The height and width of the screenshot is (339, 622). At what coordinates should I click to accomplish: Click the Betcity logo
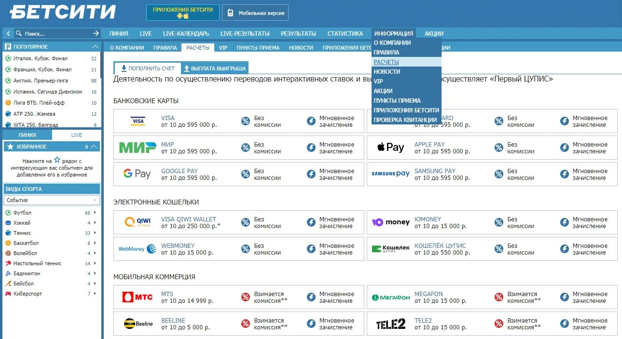click(63, 12)
